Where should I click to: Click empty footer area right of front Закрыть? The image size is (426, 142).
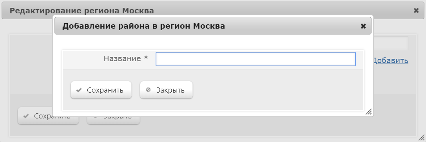click(x=277, y=90)
